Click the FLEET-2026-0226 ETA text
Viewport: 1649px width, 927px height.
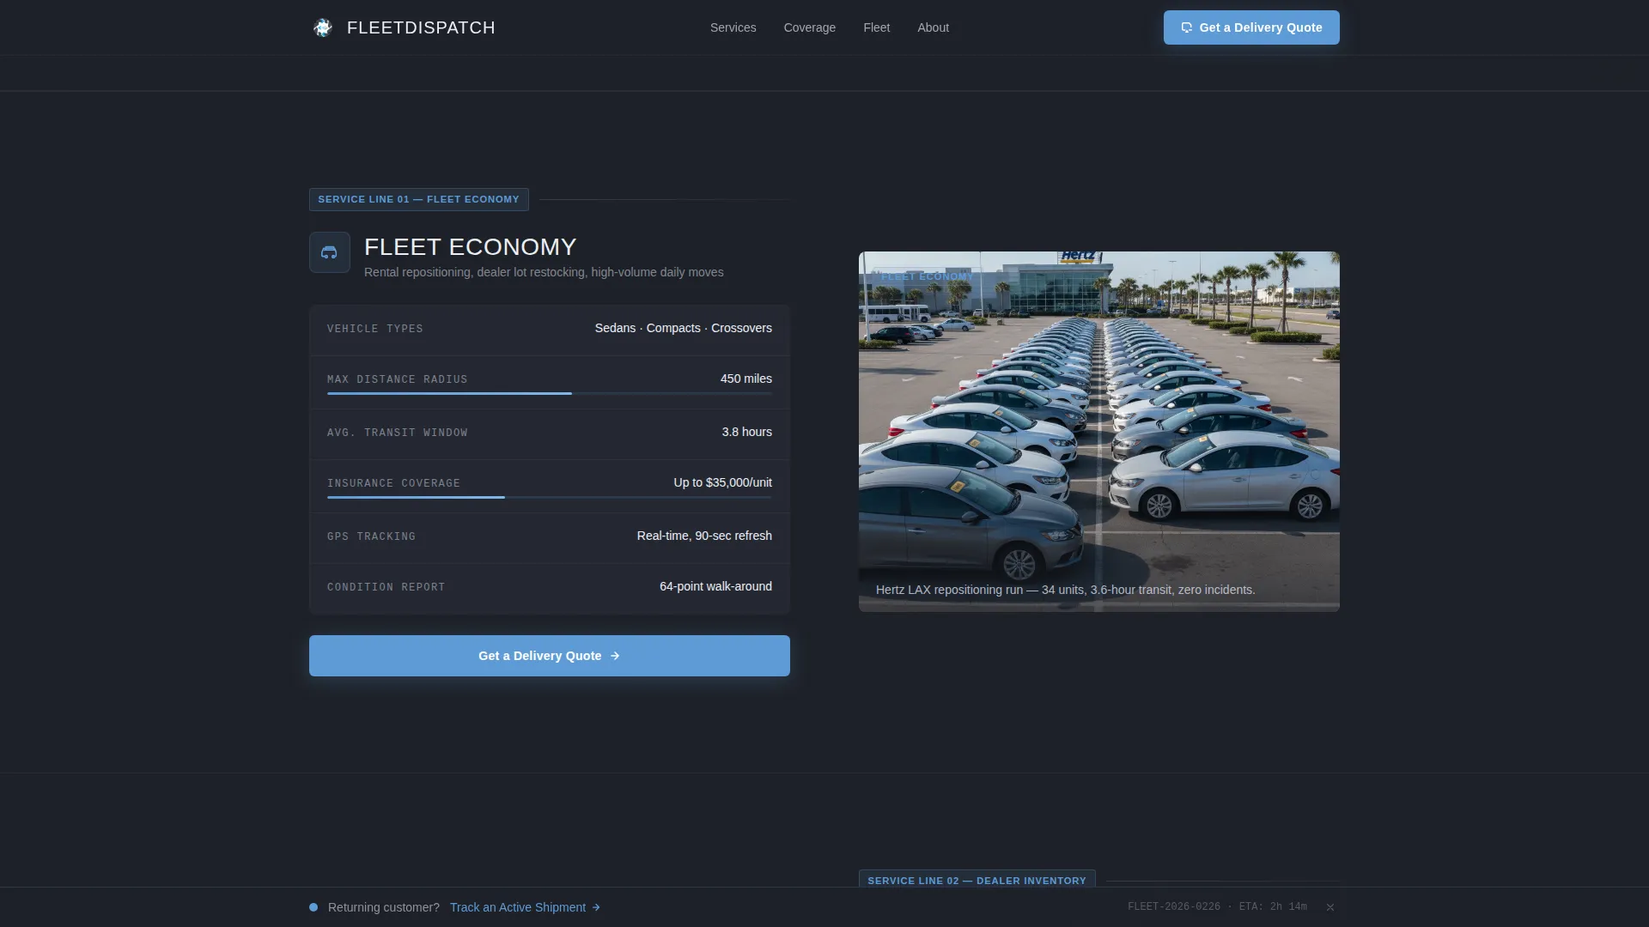(x=1217, y=906)
